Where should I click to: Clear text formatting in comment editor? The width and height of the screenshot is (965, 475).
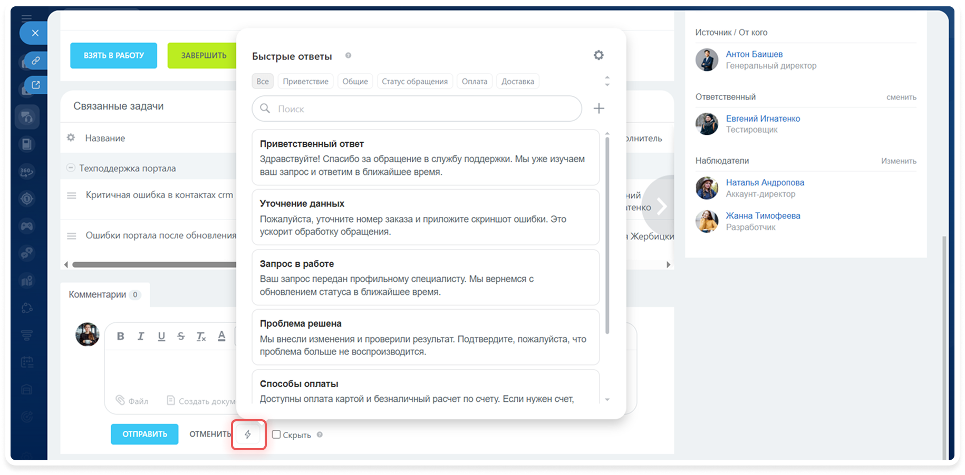click(201, 336)
